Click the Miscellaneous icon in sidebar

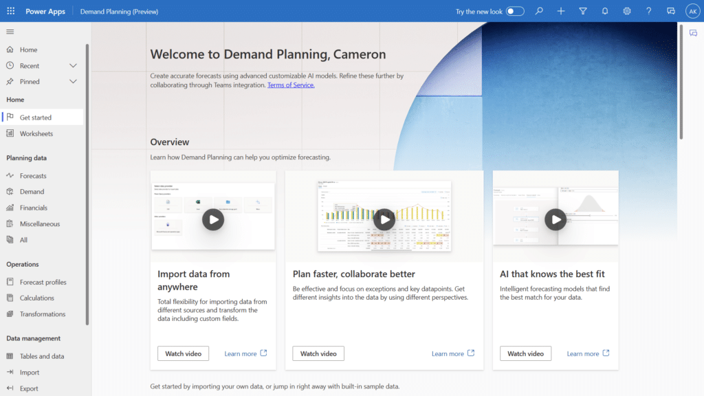pos(10,223)
